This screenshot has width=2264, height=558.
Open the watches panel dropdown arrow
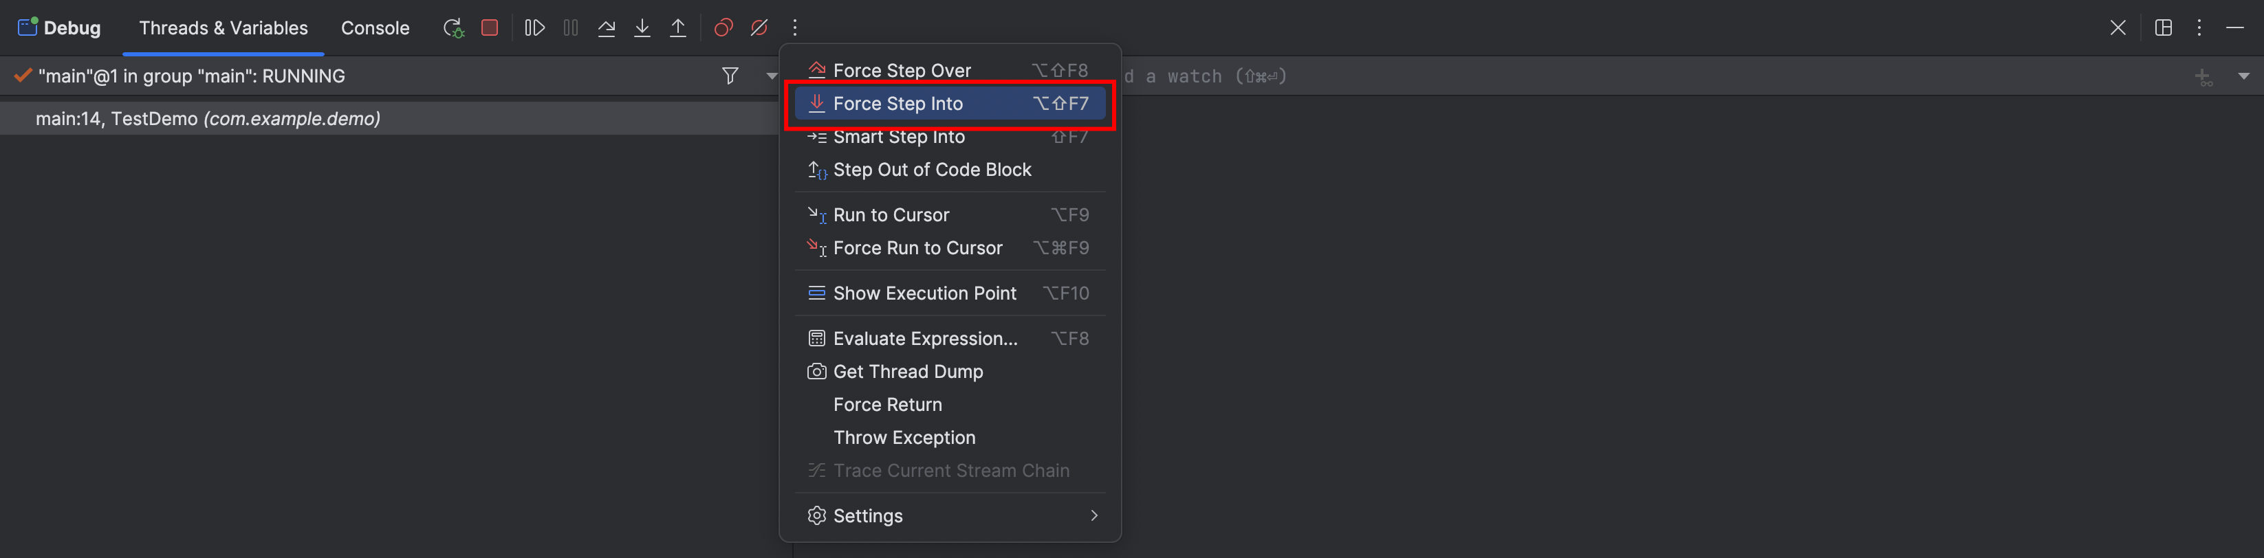pyautogui.click(x=2243, y=76)
